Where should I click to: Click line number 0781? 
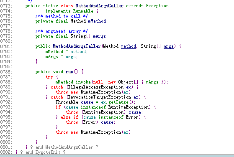point(6,46)
